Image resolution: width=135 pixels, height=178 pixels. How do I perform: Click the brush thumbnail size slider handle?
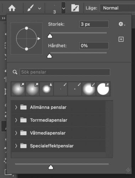pyautogui.click(x=51, y=167)
